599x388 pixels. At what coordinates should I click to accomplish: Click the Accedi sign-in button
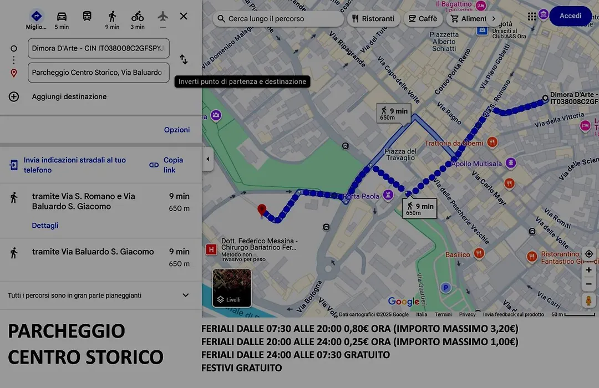570,16
